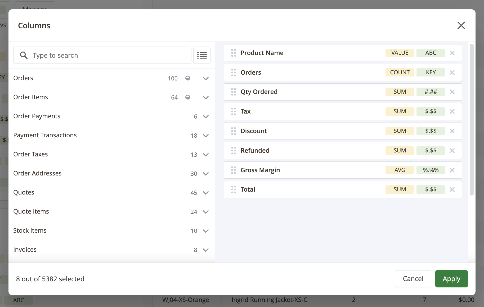The image size is (484, 307).
Task: Click the drag handle for Discount
Action: tap(233, 131)
